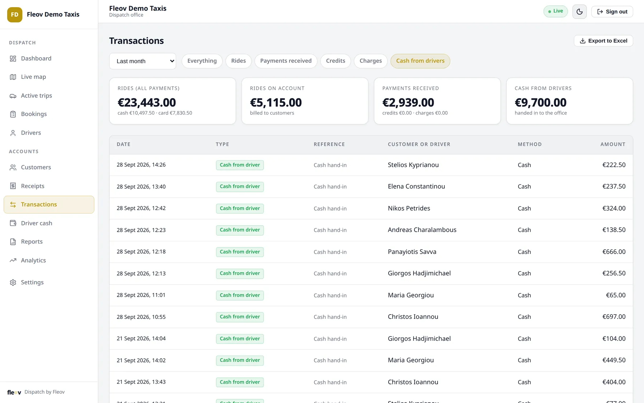Click the date 21 Sept 2026, 14:02
The height and width of the screenshot is (403, 644).
pos(141,360)
